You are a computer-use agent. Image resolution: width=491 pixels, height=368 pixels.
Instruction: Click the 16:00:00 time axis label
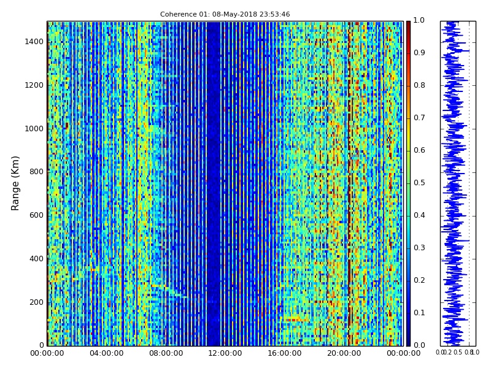285,354
